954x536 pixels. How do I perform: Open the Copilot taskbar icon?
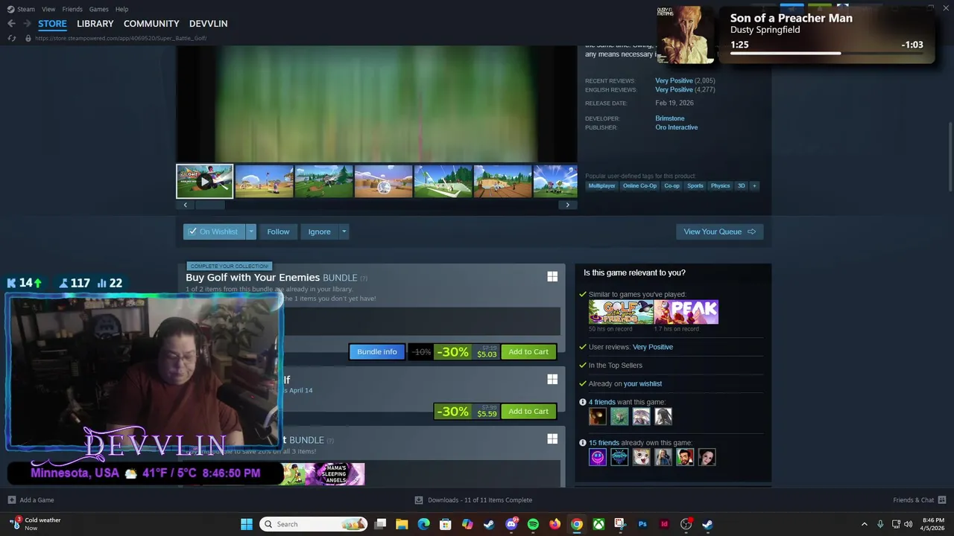pos(467,524)
